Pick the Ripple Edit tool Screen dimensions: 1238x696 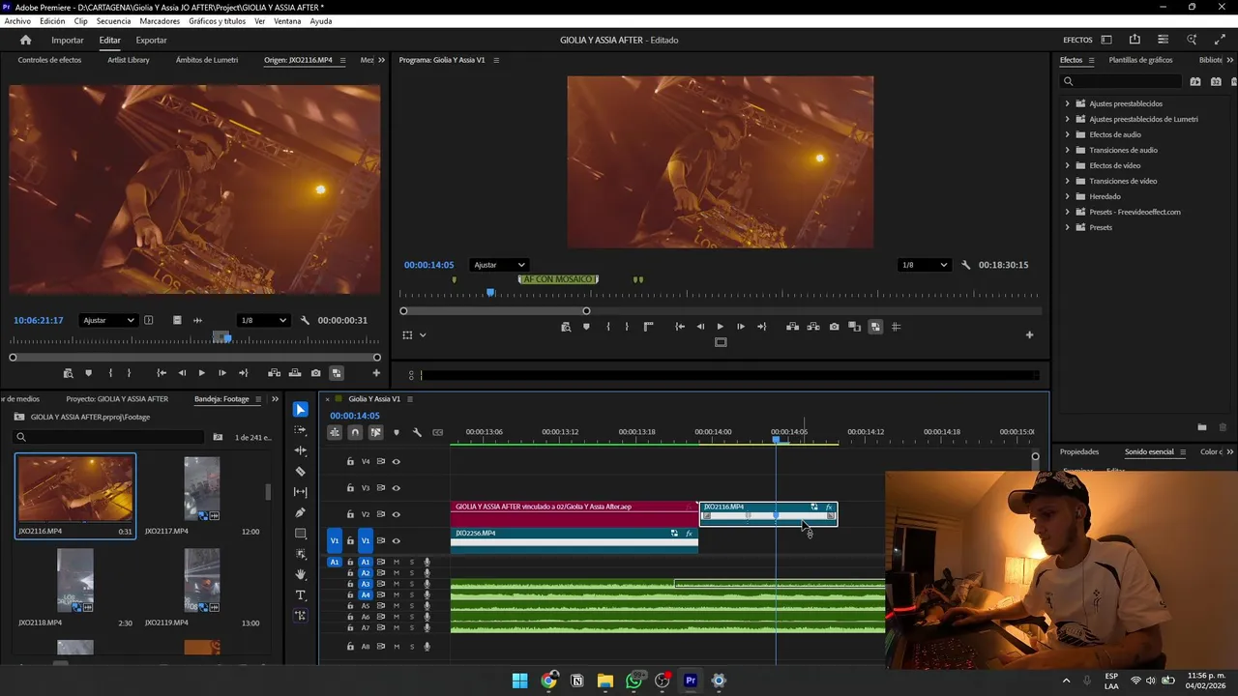click(300, 450)
